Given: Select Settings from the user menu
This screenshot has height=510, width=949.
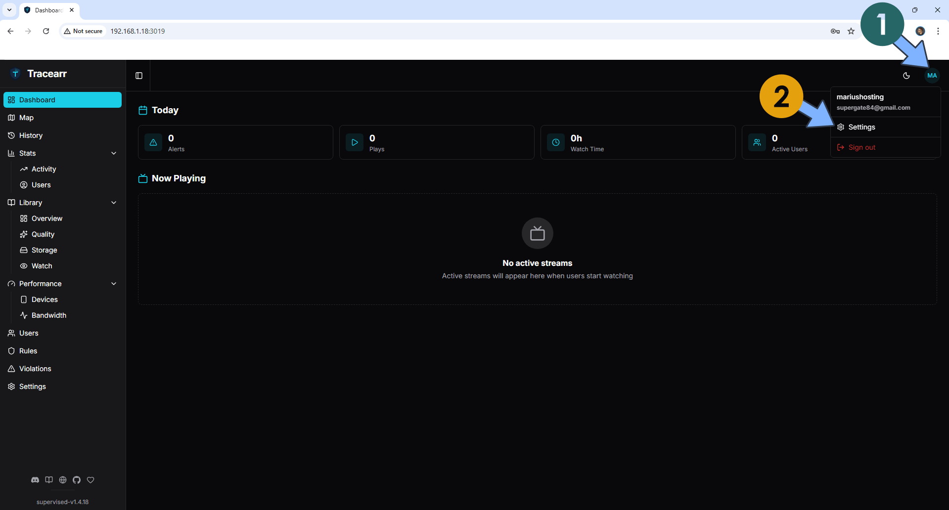Looking at the screenshot, I should pyautogui.click(x=861, y=127).
